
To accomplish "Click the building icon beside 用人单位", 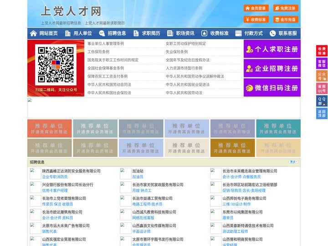I will [x=67, y=33].
